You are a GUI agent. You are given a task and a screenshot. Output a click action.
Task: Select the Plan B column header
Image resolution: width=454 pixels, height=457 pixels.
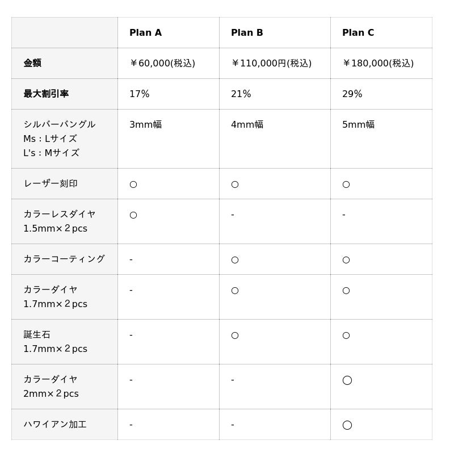pyautogui.click(x=247, y=33)
